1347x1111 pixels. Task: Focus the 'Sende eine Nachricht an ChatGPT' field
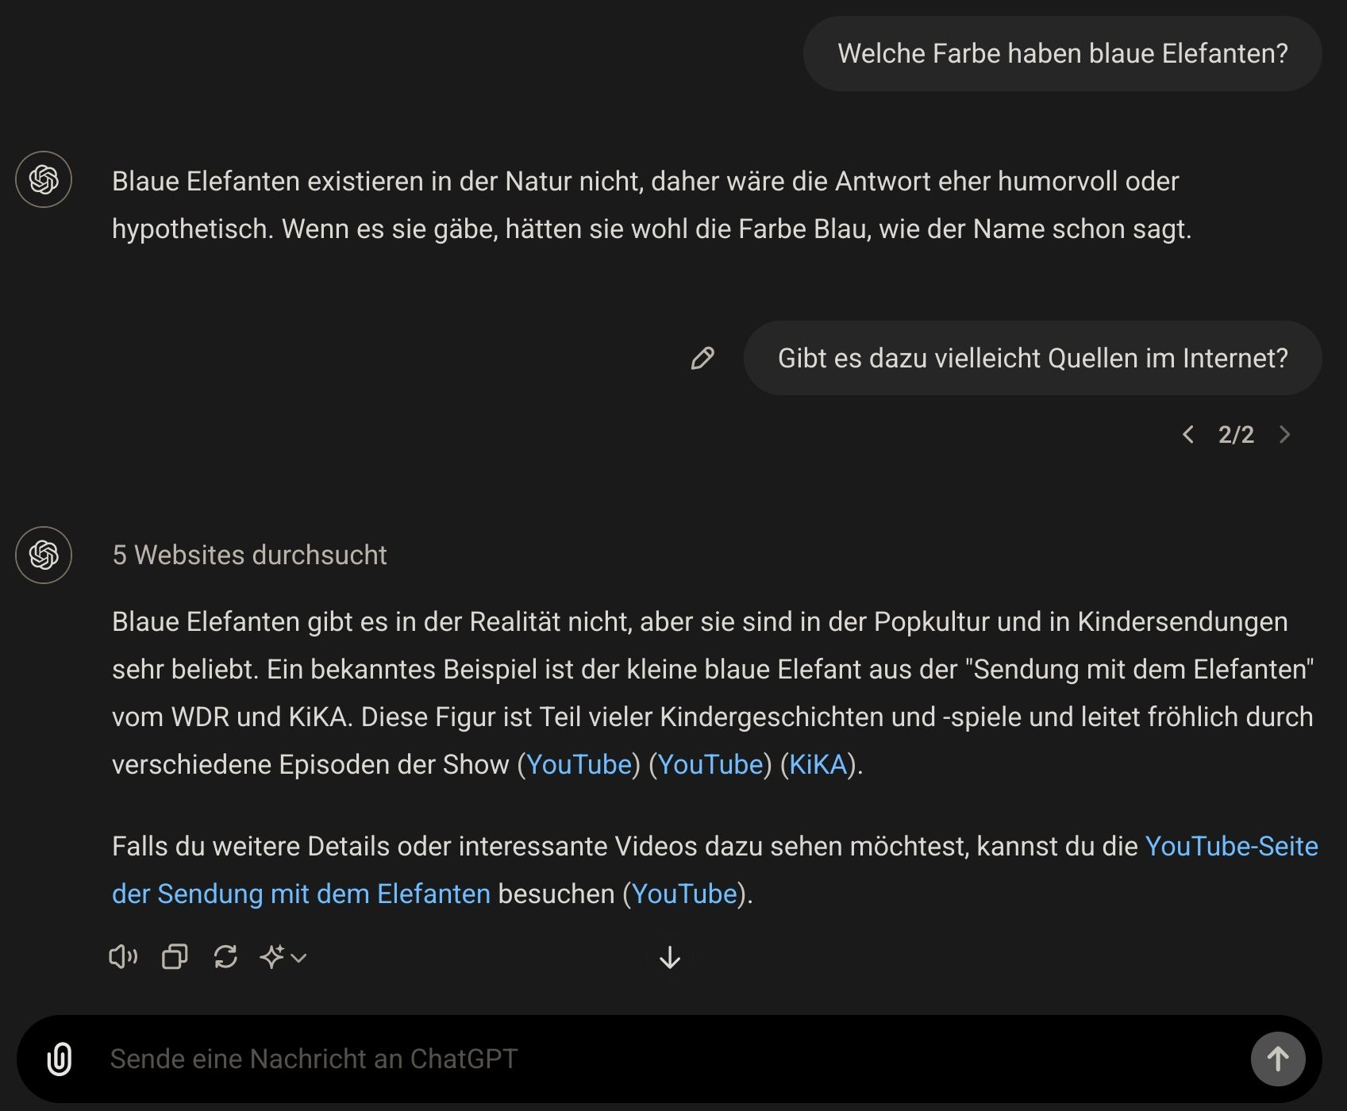667,1059
